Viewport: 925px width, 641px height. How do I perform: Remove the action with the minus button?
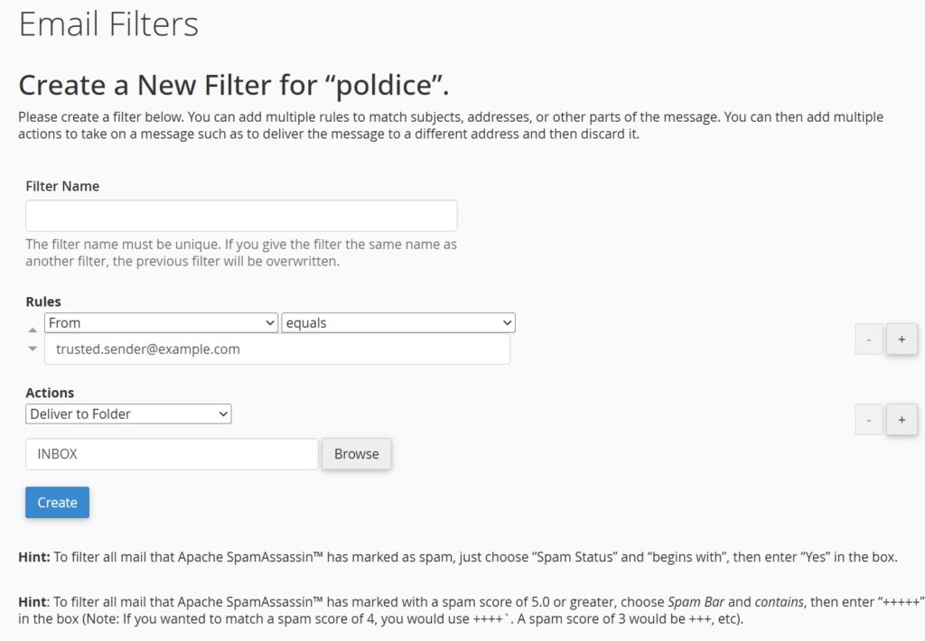868,419
